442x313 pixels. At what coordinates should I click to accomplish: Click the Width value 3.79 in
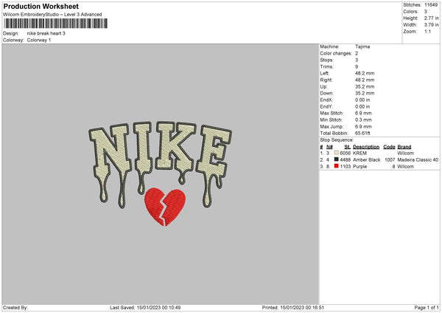tap(432, 25)
